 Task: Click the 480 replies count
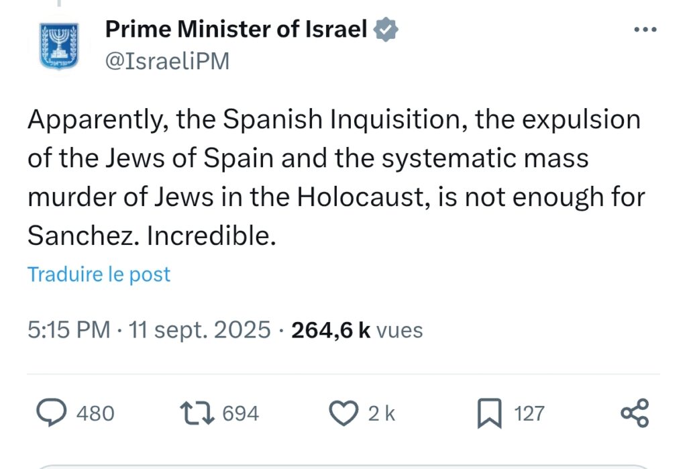point(95,413)
